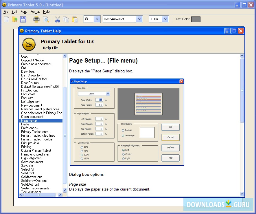256x214 pixels.
Task: Expand the font size 66 dropdown
Action: coord(97,19)
